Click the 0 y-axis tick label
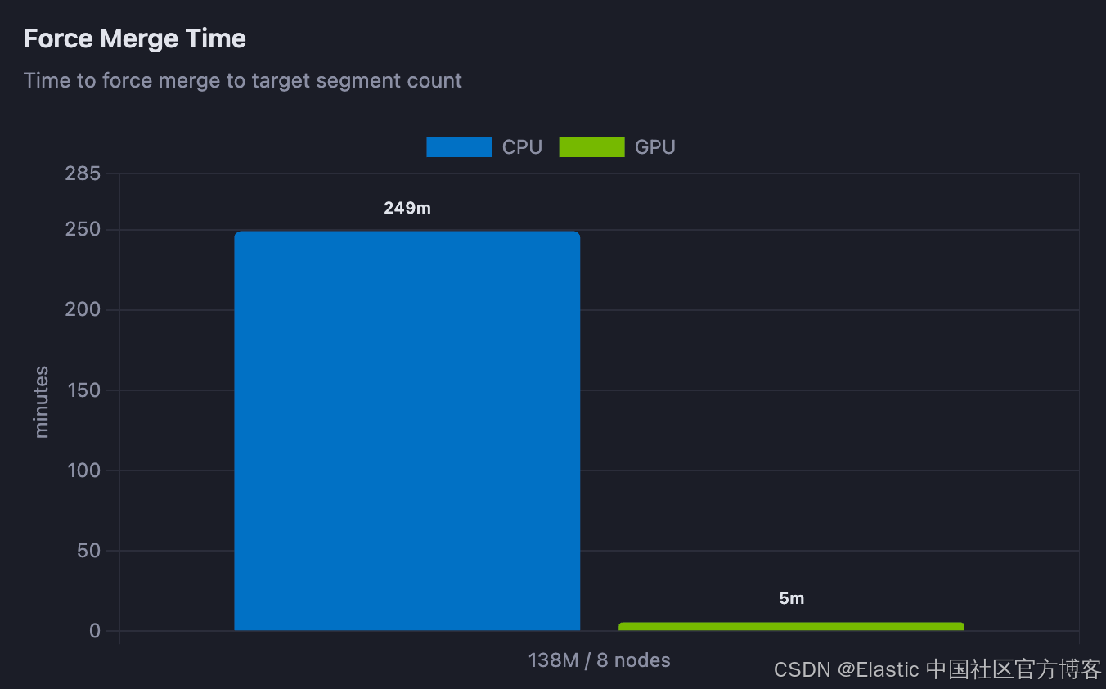1106x689 pixels. 95,631
